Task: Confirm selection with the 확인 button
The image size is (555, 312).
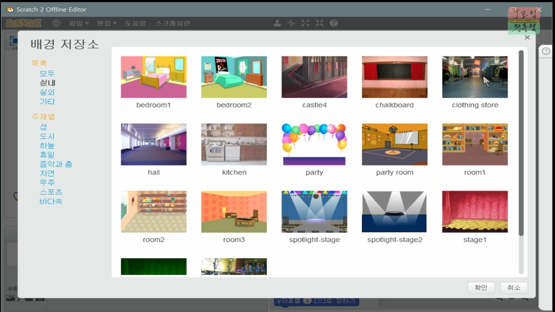Action: pyautogui.click(x=481, y=288)
